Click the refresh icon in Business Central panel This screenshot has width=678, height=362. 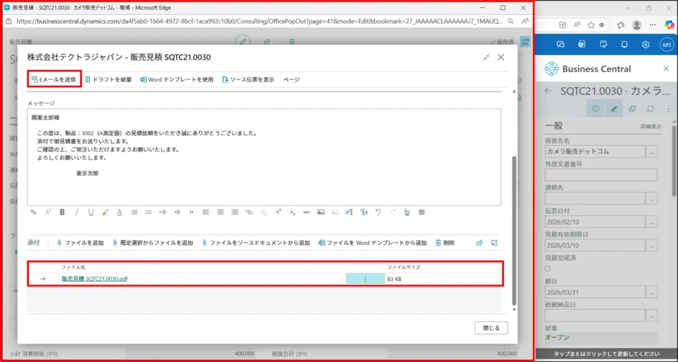click(650, 109)
